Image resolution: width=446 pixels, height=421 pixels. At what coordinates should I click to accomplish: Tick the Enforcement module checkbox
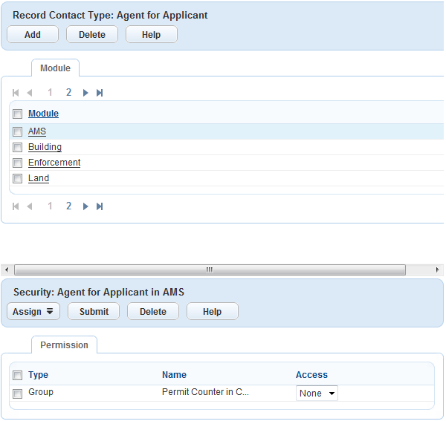(x=17, y=163)
